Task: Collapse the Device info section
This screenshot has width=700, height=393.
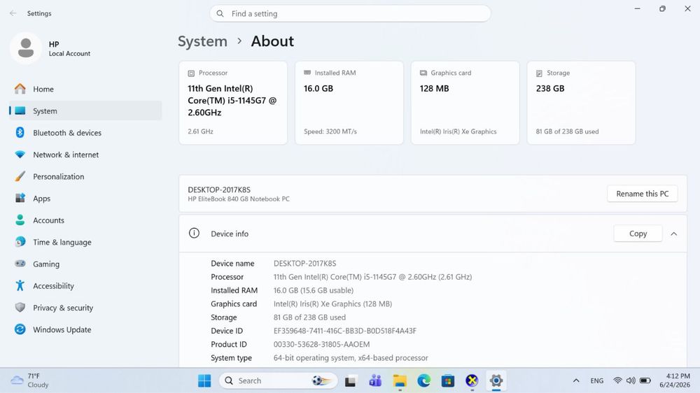Action: tap(673, 234)
